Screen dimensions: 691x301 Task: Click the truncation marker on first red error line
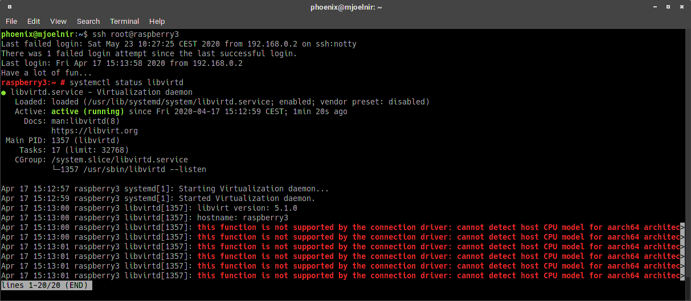pos(682,227)
